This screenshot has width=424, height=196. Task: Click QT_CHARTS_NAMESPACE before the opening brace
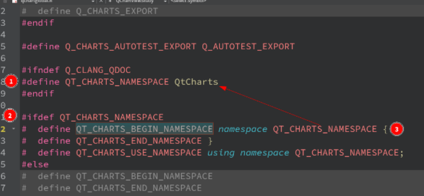[325, 129]
